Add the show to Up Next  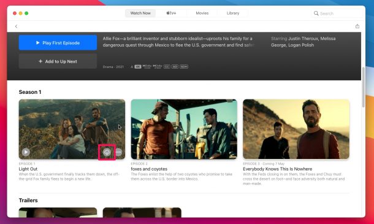pos(58,61)
